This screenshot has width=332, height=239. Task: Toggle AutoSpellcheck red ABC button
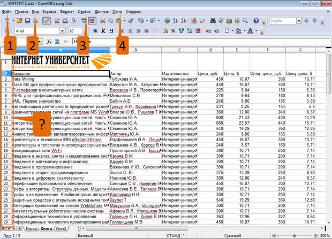click(92, 21)
